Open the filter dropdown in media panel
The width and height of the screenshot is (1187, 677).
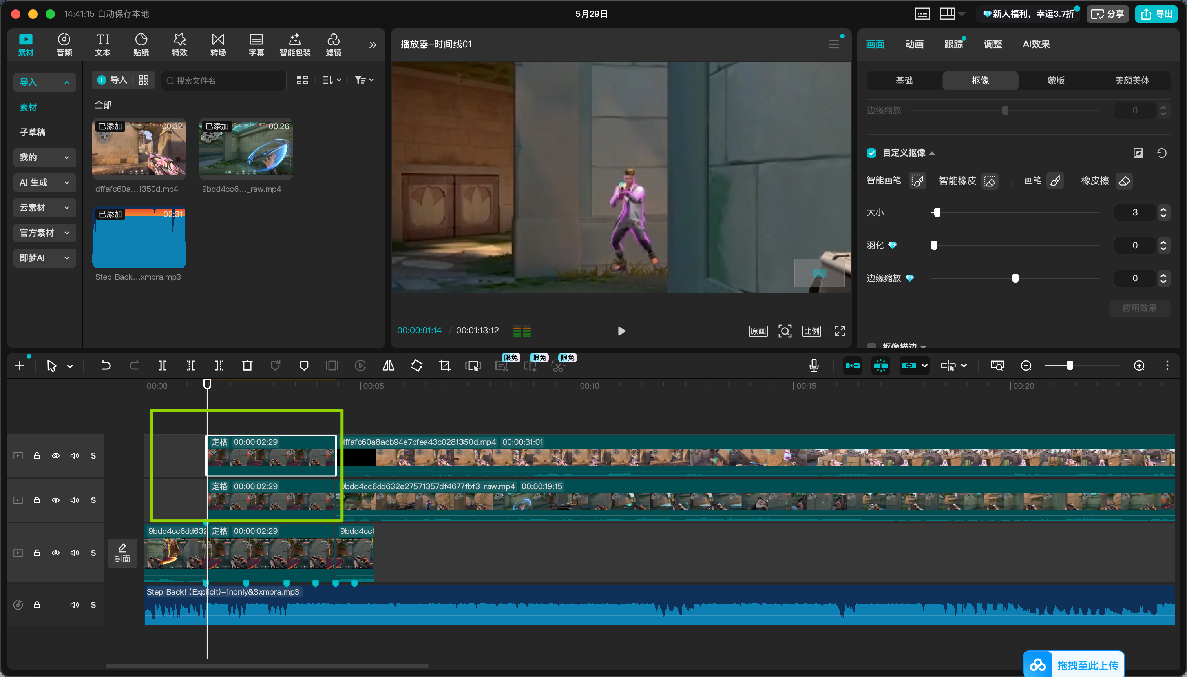[x=364, y=80]
